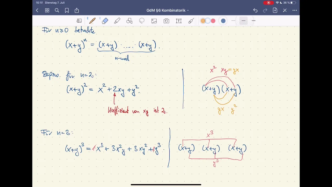Choose the medium stroke width
This screenshot has height=187, width=332.
pyautogui.click(x=243, y=21)
